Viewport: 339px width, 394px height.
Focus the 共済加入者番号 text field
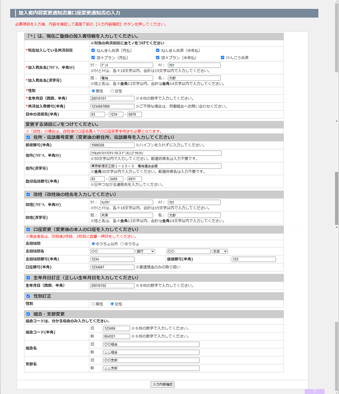(112, 106)
